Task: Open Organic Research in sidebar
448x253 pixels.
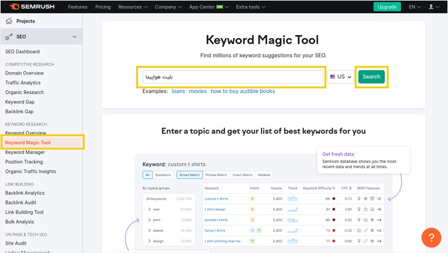Action: (x=24, y=92)
